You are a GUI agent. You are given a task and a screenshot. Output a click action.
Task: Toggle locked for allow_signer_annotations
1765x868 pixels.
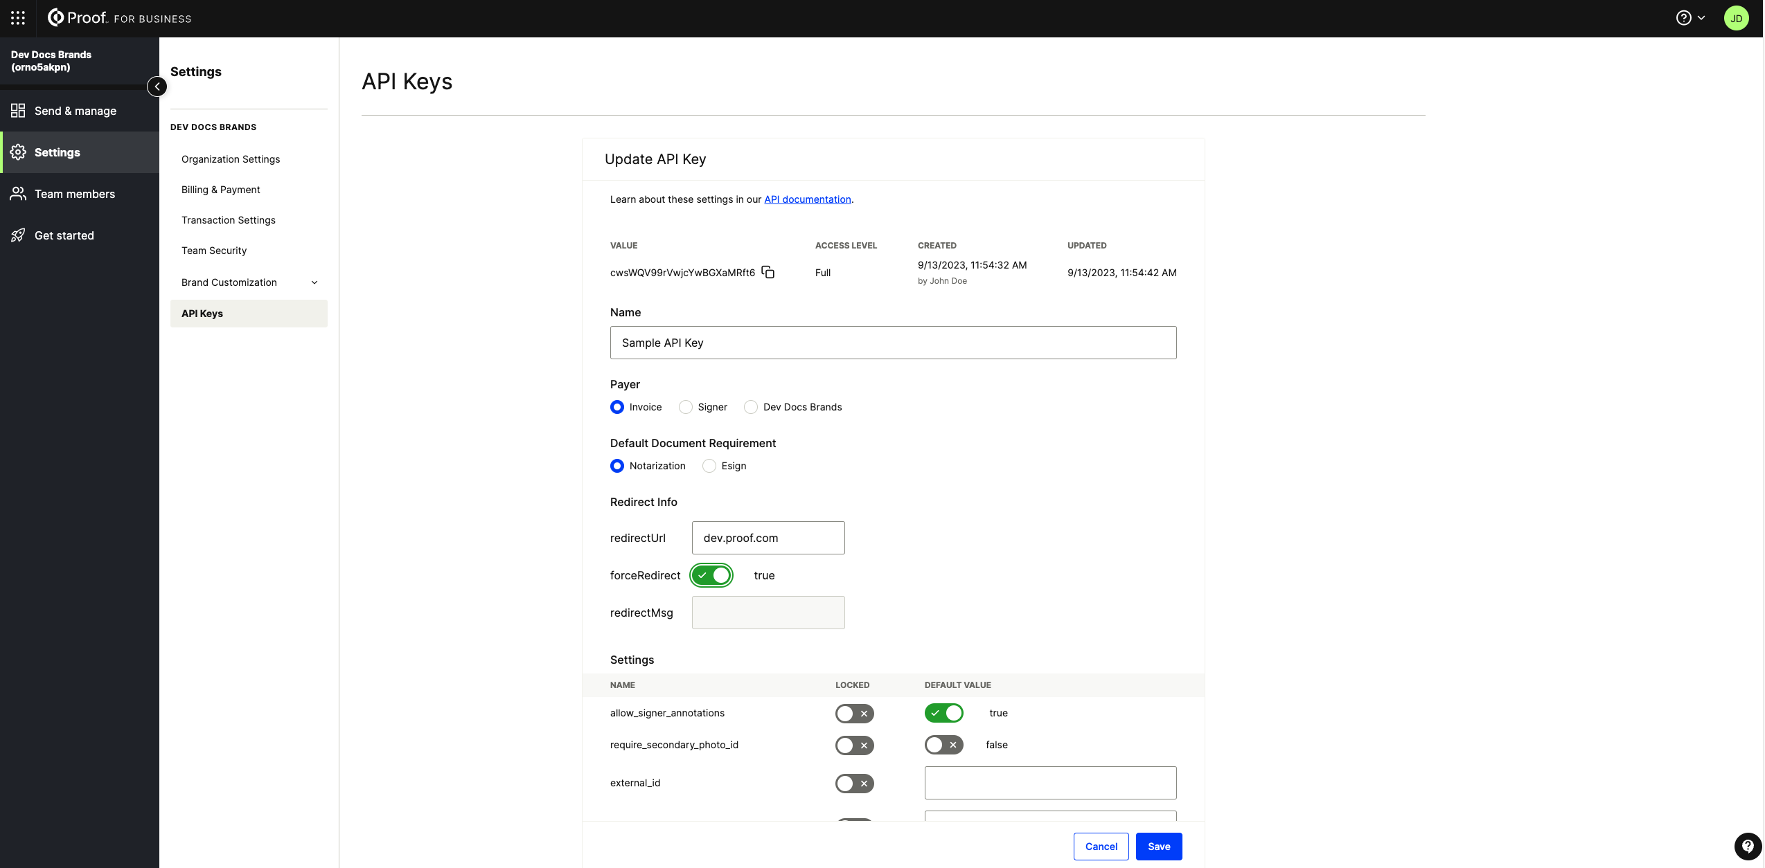854,714
